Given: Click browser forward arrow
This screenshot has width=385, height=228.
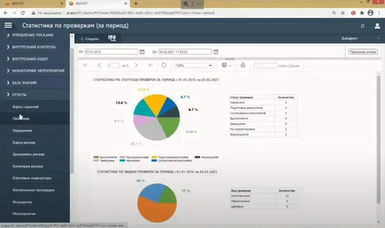Looking at the screenshot, I should tap(14, 13).
